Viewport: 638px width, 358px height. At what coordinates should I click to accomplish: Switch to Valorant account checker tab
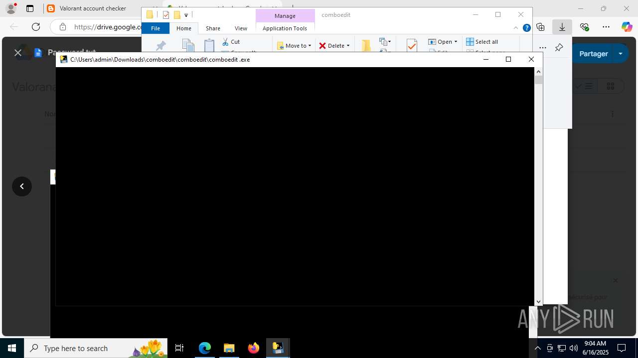(92, 8)
